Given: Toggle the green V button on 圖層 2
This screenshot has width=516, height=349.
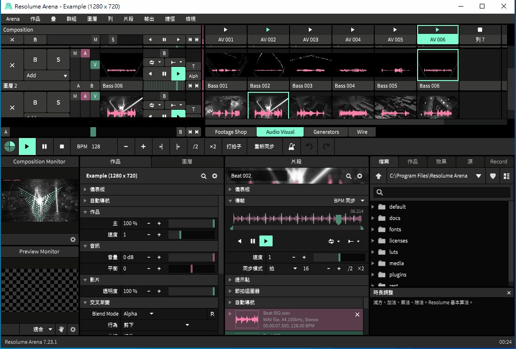Looking at the screenshot, I should point(95,65).
